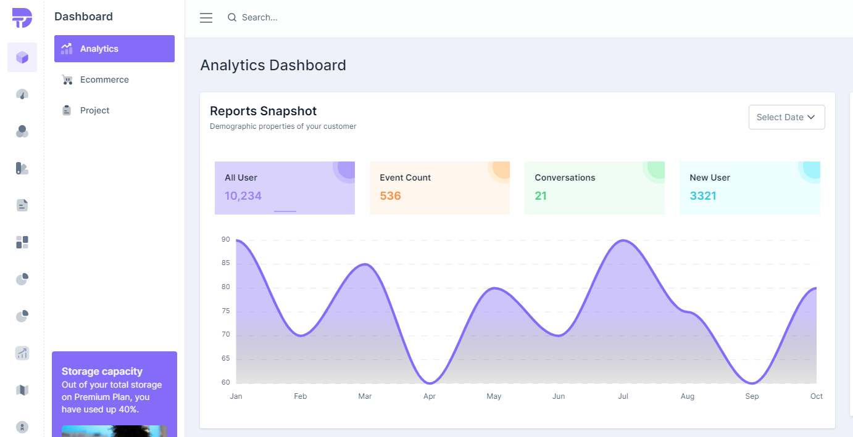Viewport: 853px width, 437px height.
Task: Open the folded map sidebar icon
Action: [22, 390]
